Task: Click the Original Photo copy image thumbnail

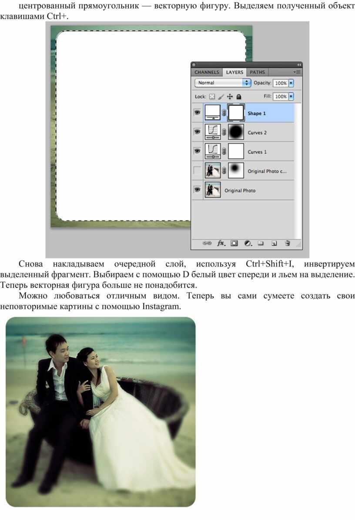Action: point(213,170)
